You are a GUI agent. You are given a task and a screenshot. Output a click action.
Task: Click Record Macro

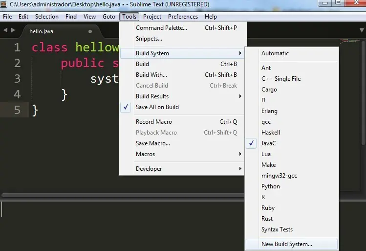click(182, 122)
